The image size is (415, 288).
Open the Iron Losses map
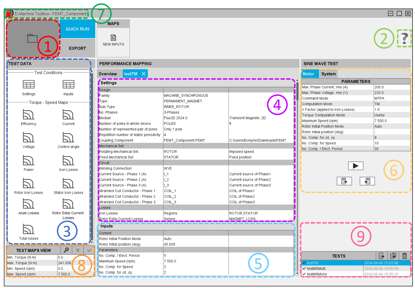click(x=68, y=160)
